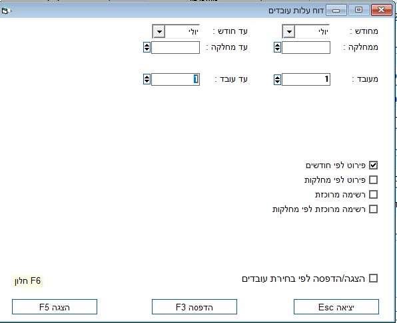The image size is (397, 323).
Task: Focus the עד מחלקה input field
Action: pyautogui.click(x=175, y=47)
